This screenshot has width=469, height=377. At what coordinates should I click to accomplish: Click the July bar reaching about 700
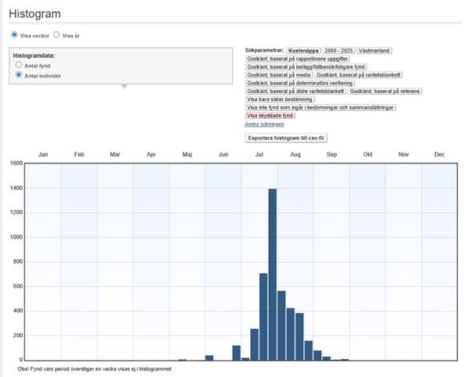pos(263,317)
